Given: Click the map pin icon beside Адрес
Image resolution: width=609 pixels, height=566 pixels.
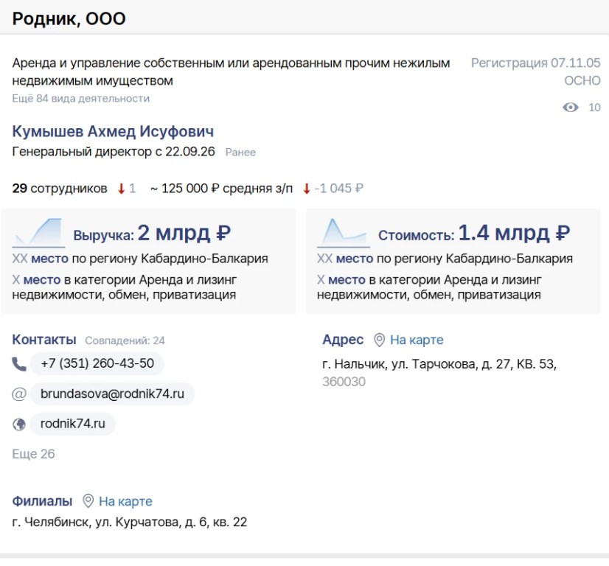Looking at the screenshot, I should tap(379, 340).
